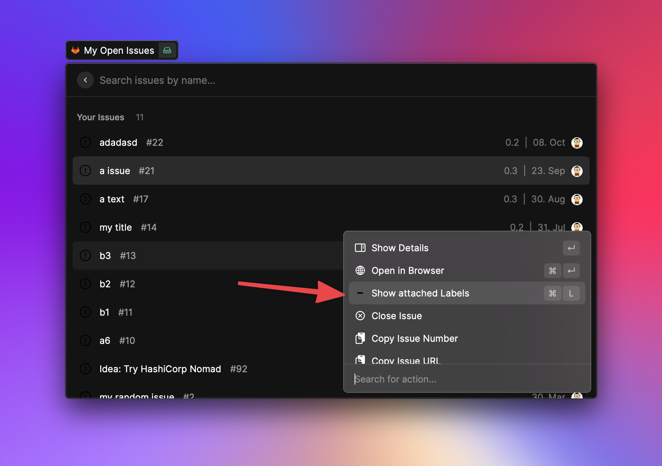This screenshot has height=466, width=662.
Task: Click open-issue icon for my title #14
Action: 85,227
